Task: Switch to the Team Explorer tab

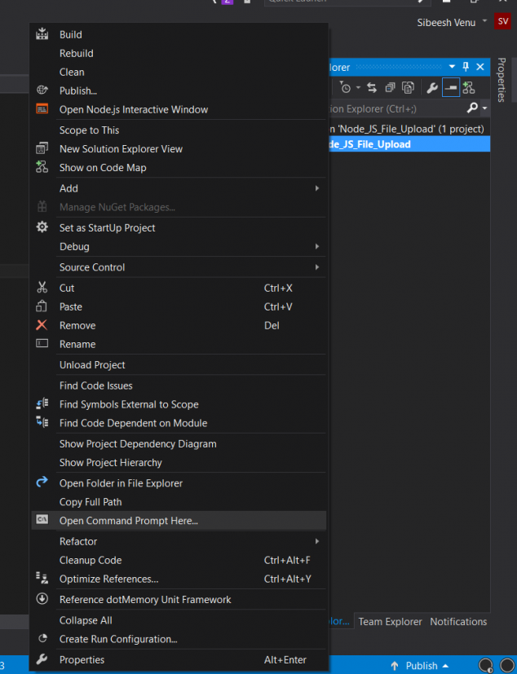Action: 391,622
